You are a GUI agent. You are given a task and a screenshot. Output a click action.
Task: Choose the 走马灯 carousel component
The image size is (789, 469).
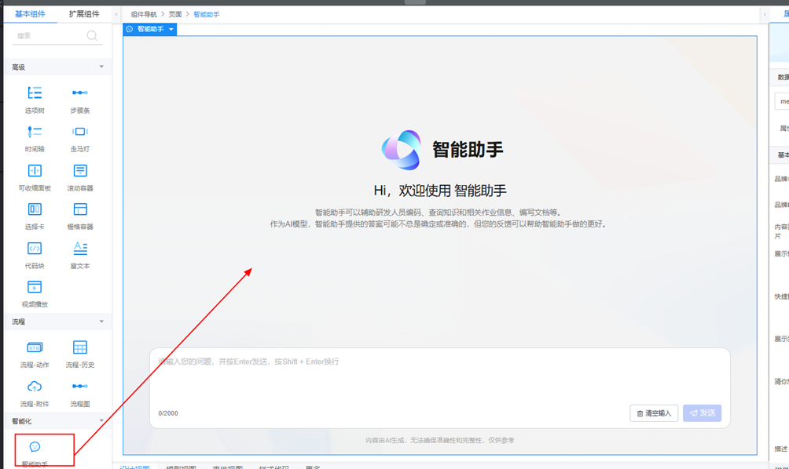(79, 132)
